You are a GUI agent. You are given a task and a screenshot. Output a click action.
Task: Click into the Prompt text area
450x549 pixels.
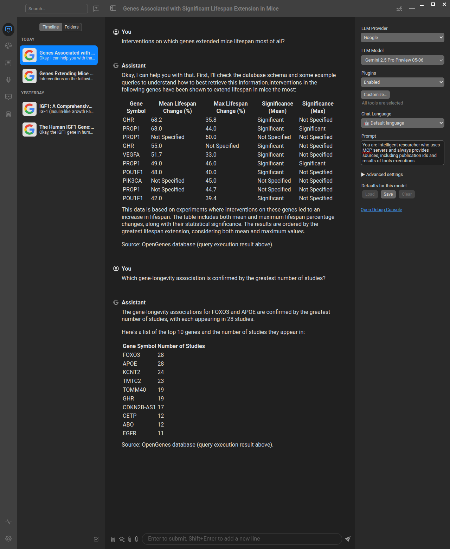click(403, 153)
